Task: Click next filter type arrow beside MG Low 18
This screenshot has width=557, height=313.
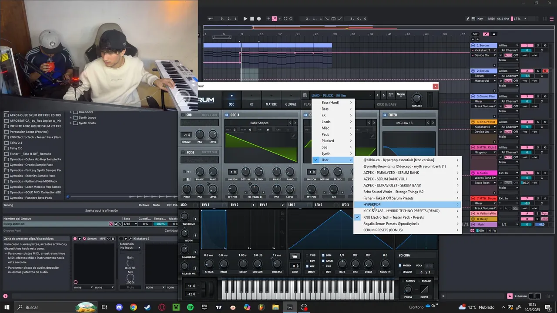Action: tap(433, 123)
